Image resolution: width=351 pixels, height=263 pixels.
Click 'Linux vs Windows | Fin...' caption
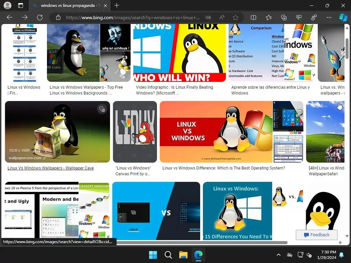[x=24, y=90]
